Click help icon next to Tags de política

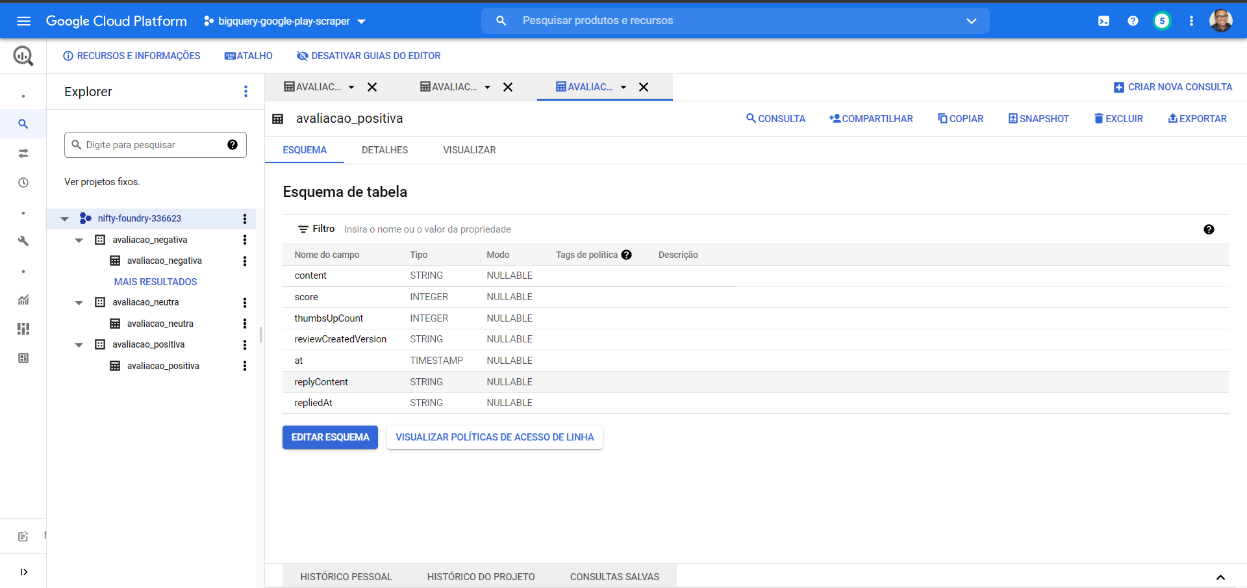tap(626, 255)
